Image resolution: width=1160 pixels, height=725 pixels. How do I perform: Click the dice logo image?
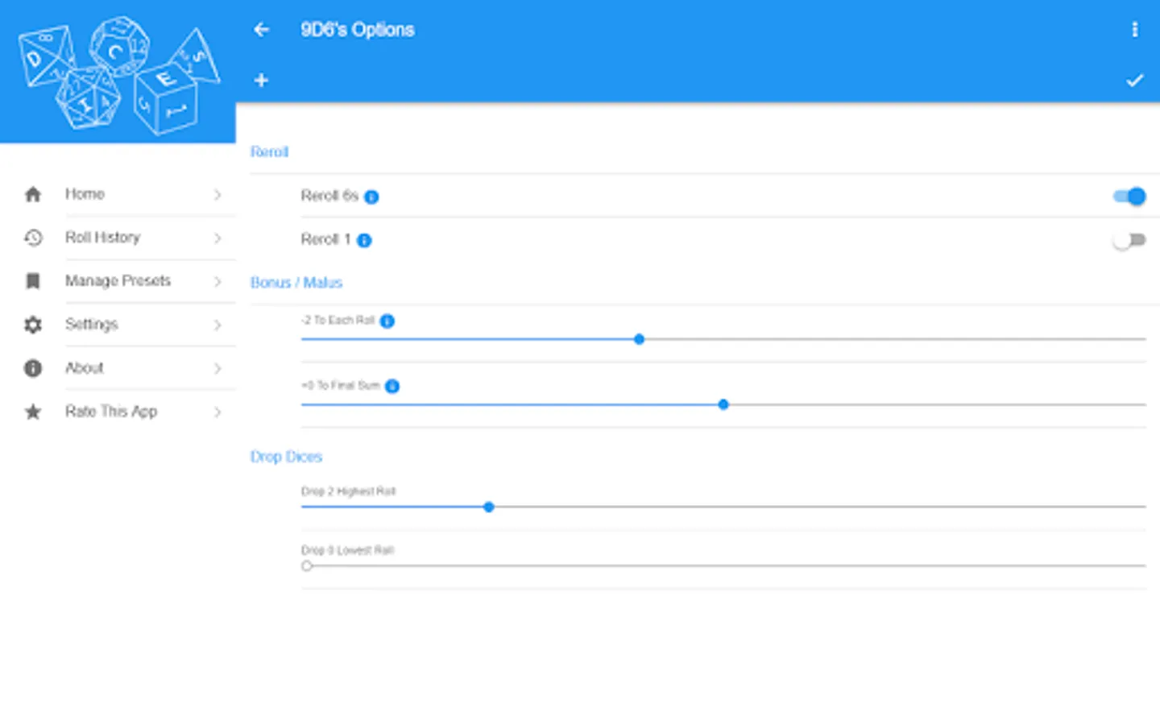coord(118,75)
